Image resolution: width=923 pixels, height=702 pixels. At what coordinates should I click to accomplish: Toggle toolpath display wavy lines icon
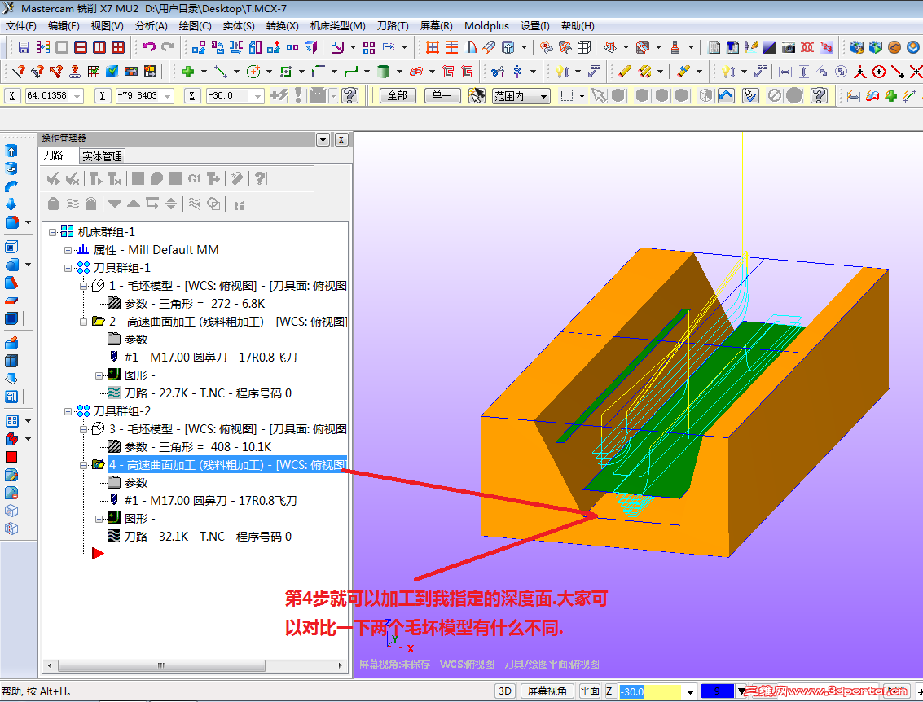(x=73, y=204)
